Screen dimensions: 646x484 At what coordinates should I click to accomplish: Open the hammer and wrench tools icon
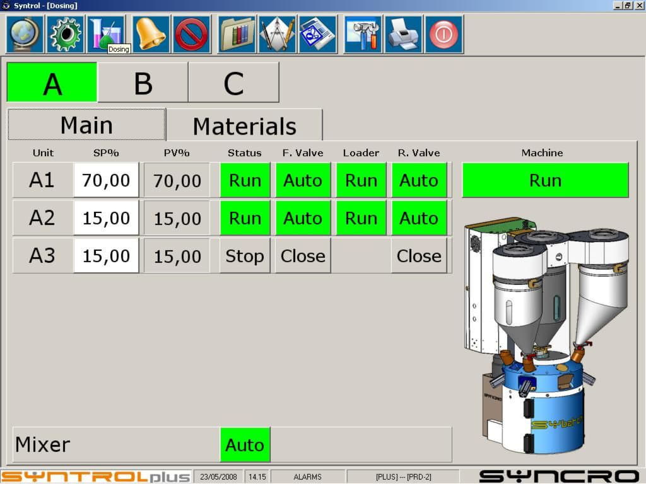363,34
